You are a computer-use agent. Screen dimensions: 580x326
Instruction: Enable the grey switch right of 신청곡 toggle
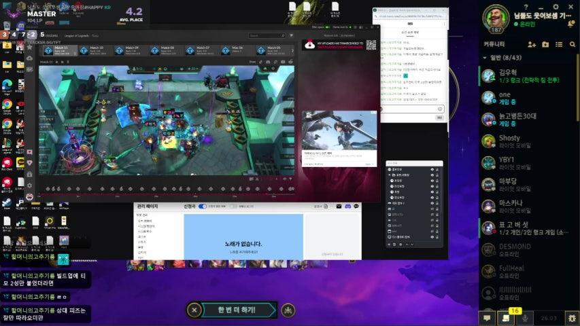click(x=233, y=206)
